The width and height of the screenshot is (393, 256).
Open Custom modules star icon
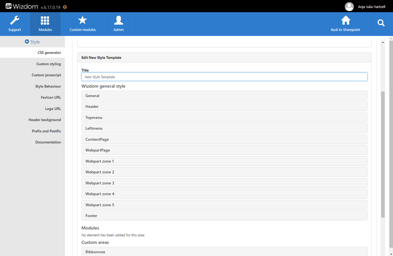point(83,20)
